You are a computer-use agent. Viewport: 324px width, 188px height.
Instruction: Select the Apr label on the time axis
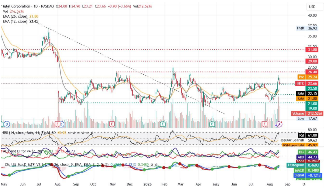pos(198,184)
